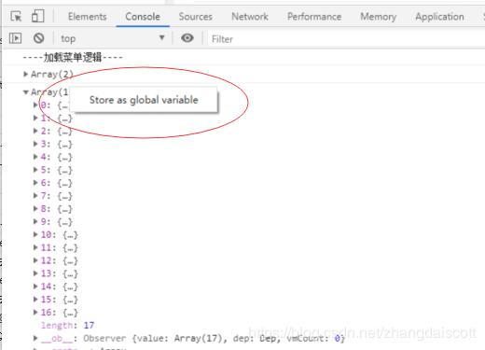The image size is (485, 350).
Task: Expand array item 14
Action: tap(35, 287)
